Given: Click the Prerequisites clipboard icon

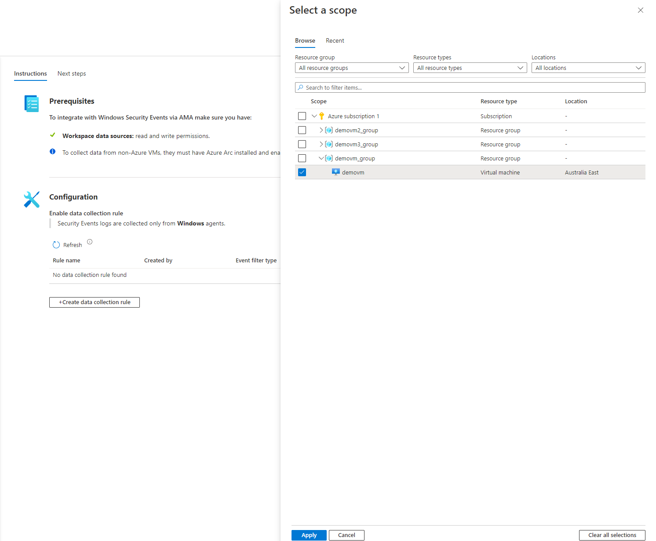Looking at the screenshot, I should [x=31, y=103].
